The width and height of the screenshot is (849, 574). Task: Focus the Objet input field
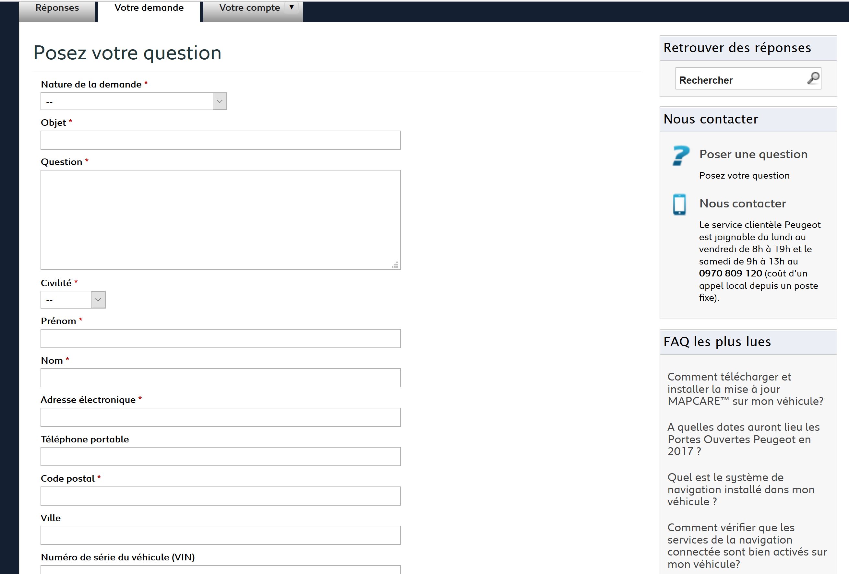220,140
